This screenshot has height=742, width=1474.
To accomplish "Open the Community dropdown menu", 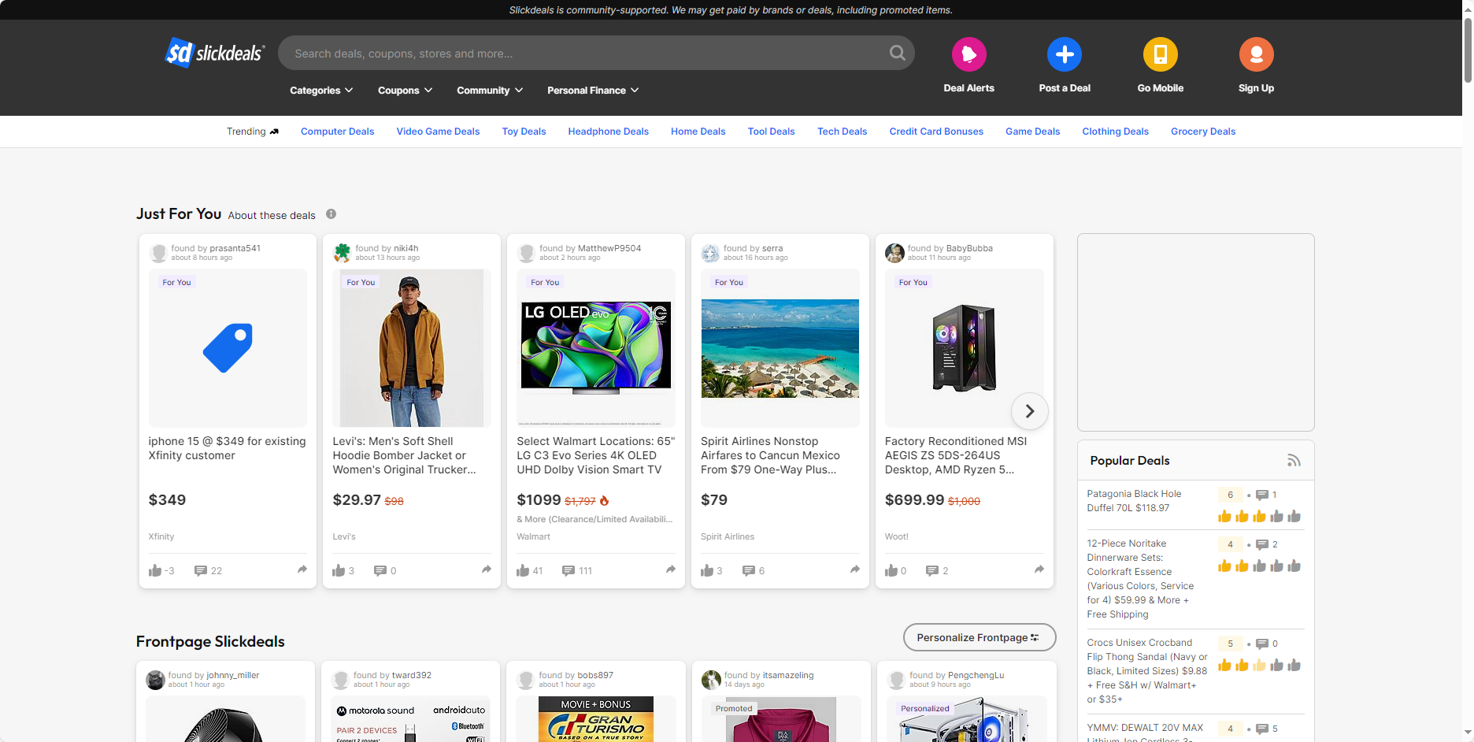I will 490,90.
